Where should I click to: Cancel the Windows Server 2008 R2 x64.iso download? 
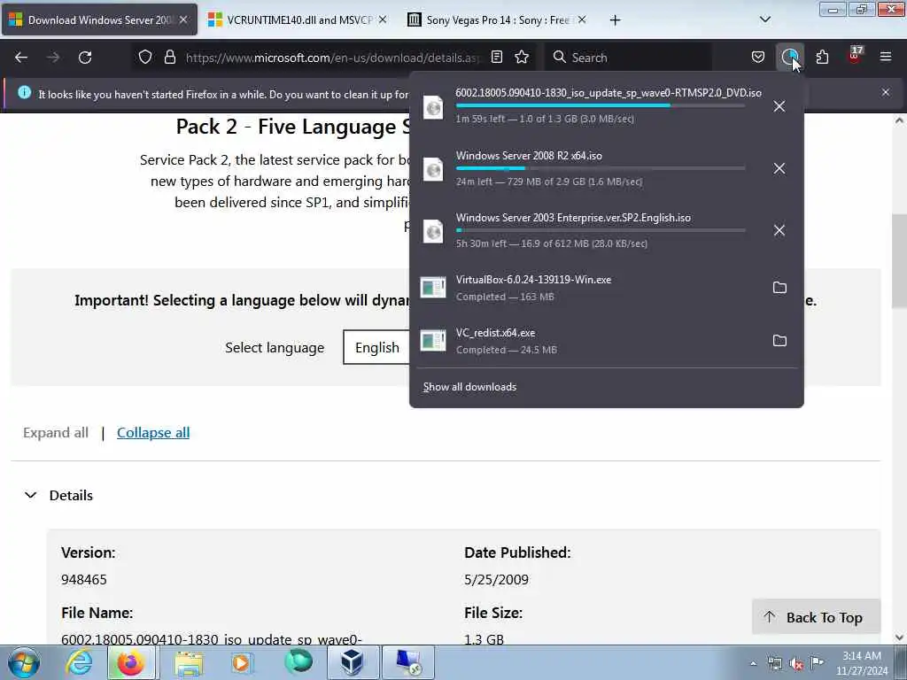pyautogui.click(x=779, y=168)
